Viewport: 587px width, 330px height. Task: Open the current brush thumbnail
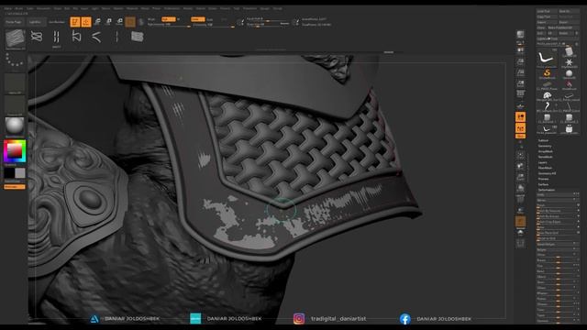tap(15, 38)
